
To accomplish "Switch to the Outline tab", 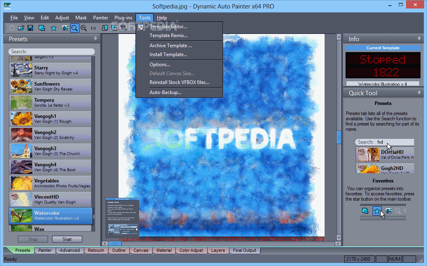I will point(119,251).
